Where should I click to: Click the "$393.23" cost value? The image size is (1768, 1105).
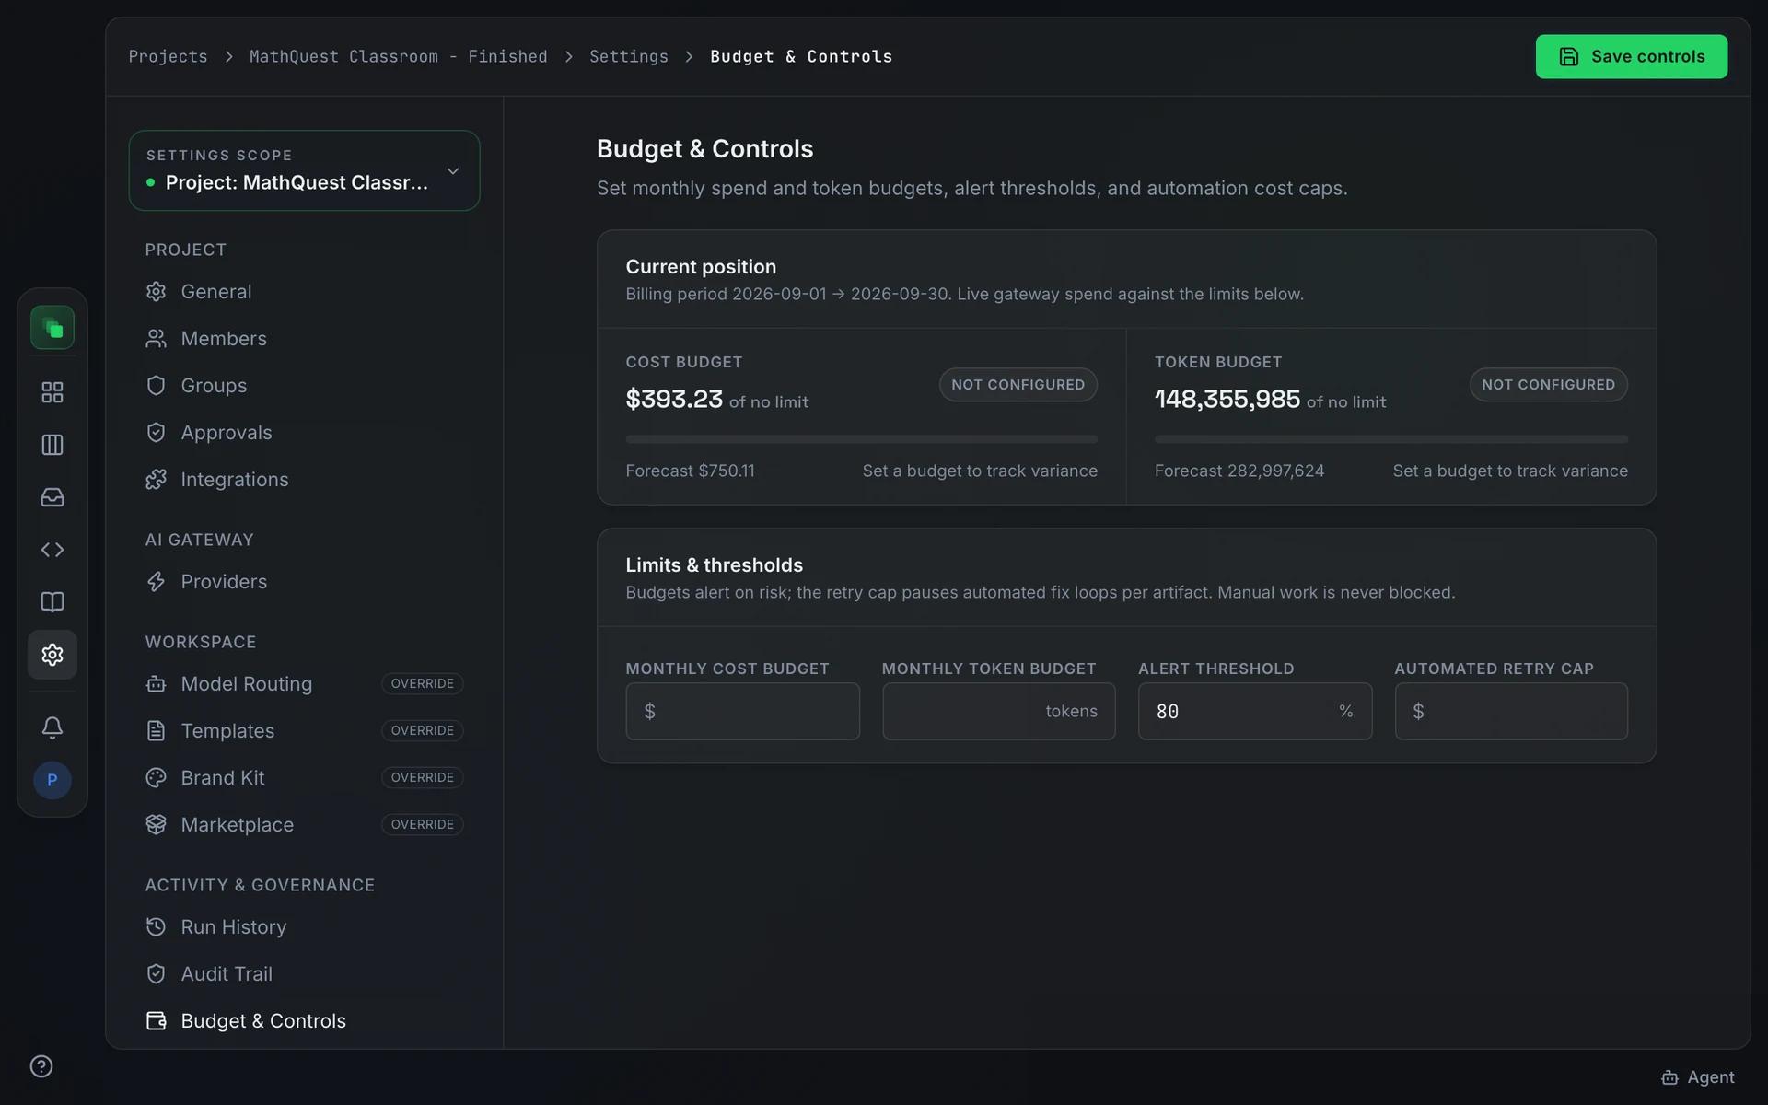point(674,399)
